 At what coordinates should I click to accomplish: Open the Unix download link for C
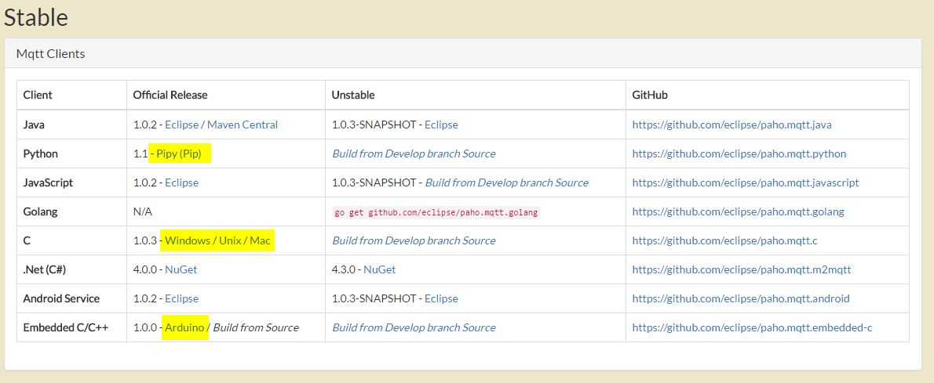[x=230, y=240]
